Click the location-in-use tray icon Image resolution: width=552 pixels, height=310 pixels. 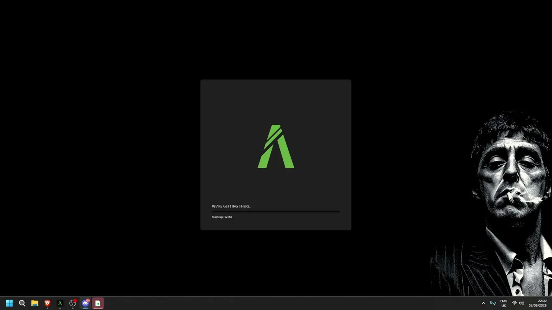tap(494, 304)
